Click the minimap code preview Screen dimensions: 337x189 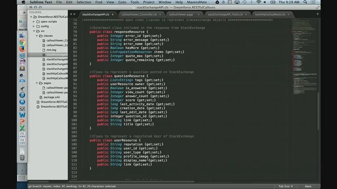[304, 57]
